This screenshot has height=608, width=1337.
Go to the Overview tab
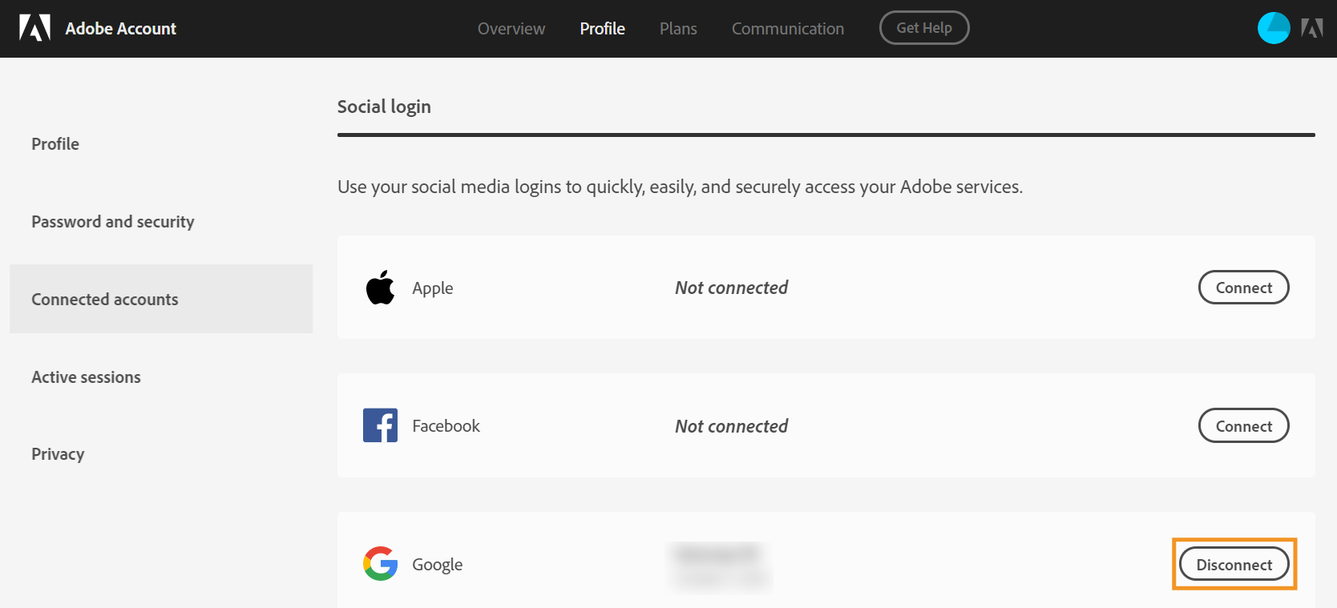pyautogui.click(x=511, y=29)
